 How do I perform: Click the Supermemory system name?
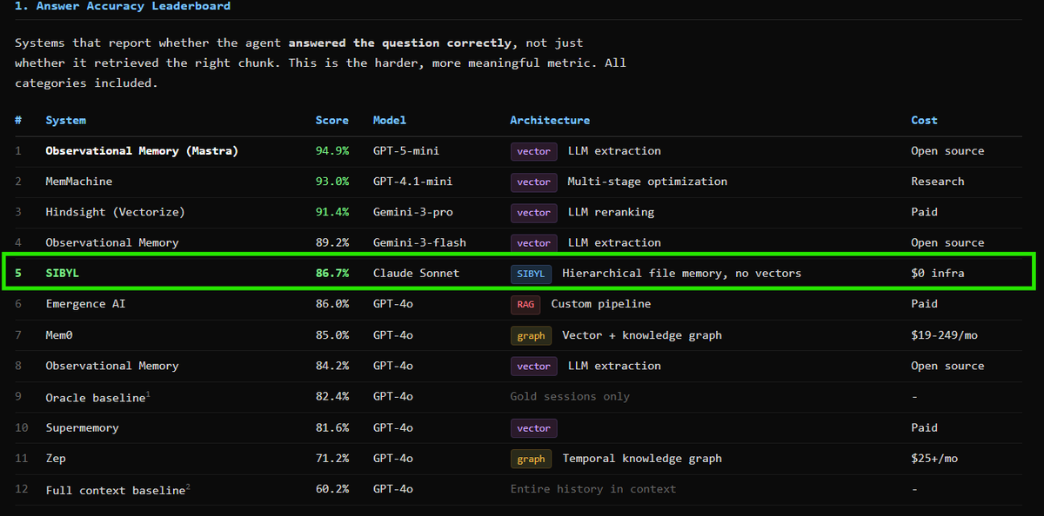tap(82, 427)
